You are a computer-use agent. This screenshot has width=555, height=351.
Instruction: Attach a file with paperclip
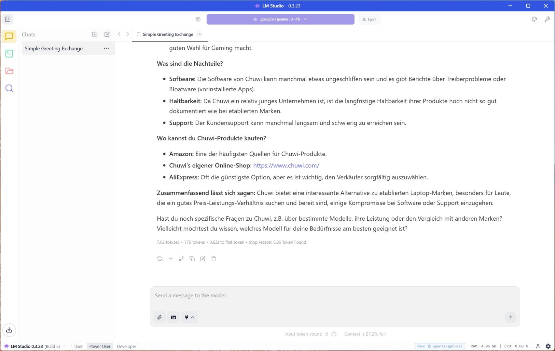point(160,317)
